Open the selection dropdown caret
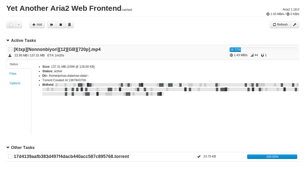This screenshot has height=170, width=305. coord(19,25)
